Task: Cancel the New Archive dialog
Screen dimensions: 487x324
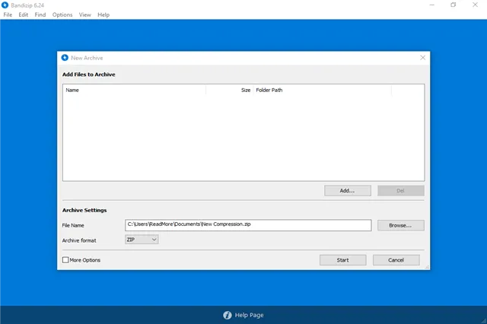Action: pyautogui.click(x=396, y=260)
